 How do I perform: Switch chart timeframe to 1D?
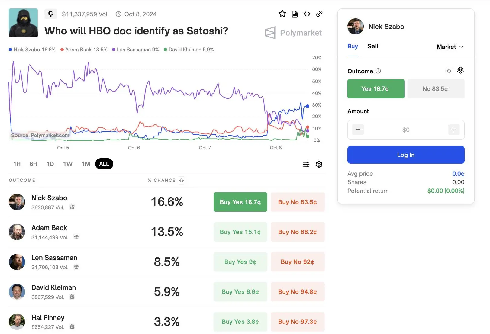click(50, 164)
